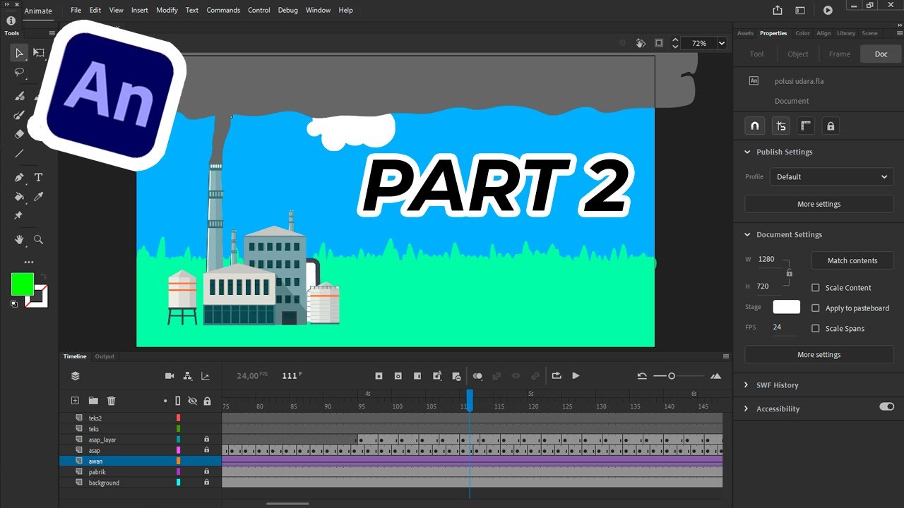Select the Line tool
This screenshot has width=904, height=508.
19,153
